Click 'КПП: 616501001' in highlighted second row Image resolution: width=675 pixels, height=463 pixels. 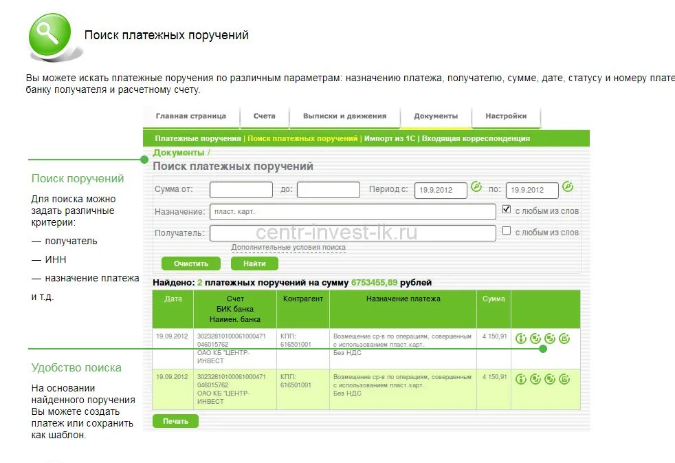click(x=296, y=380)
